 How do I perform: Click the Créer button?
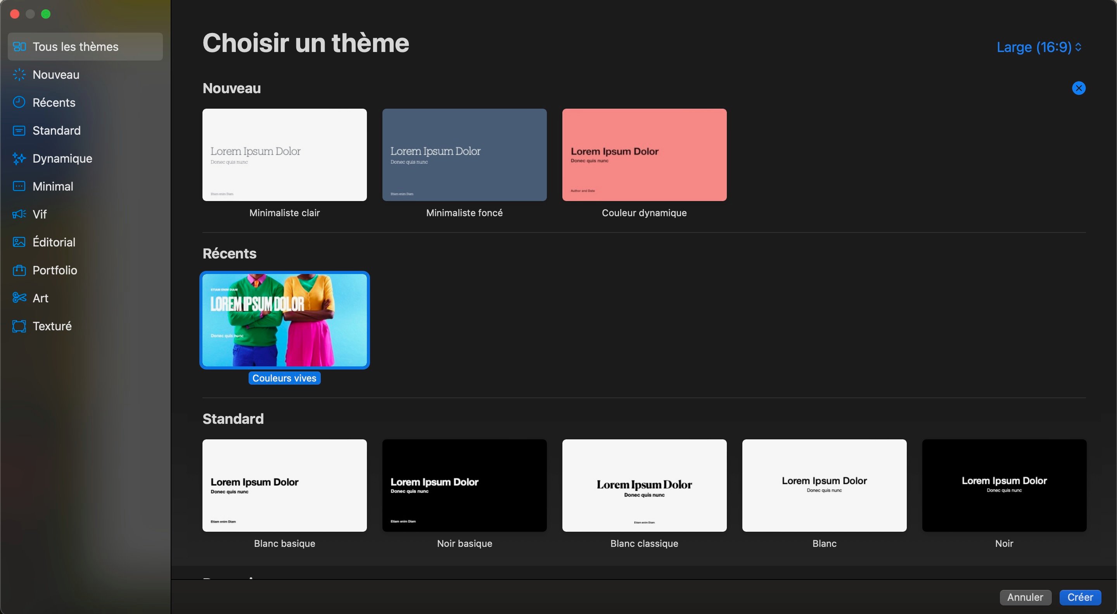pyautogui.click(x=1080, y=597)
